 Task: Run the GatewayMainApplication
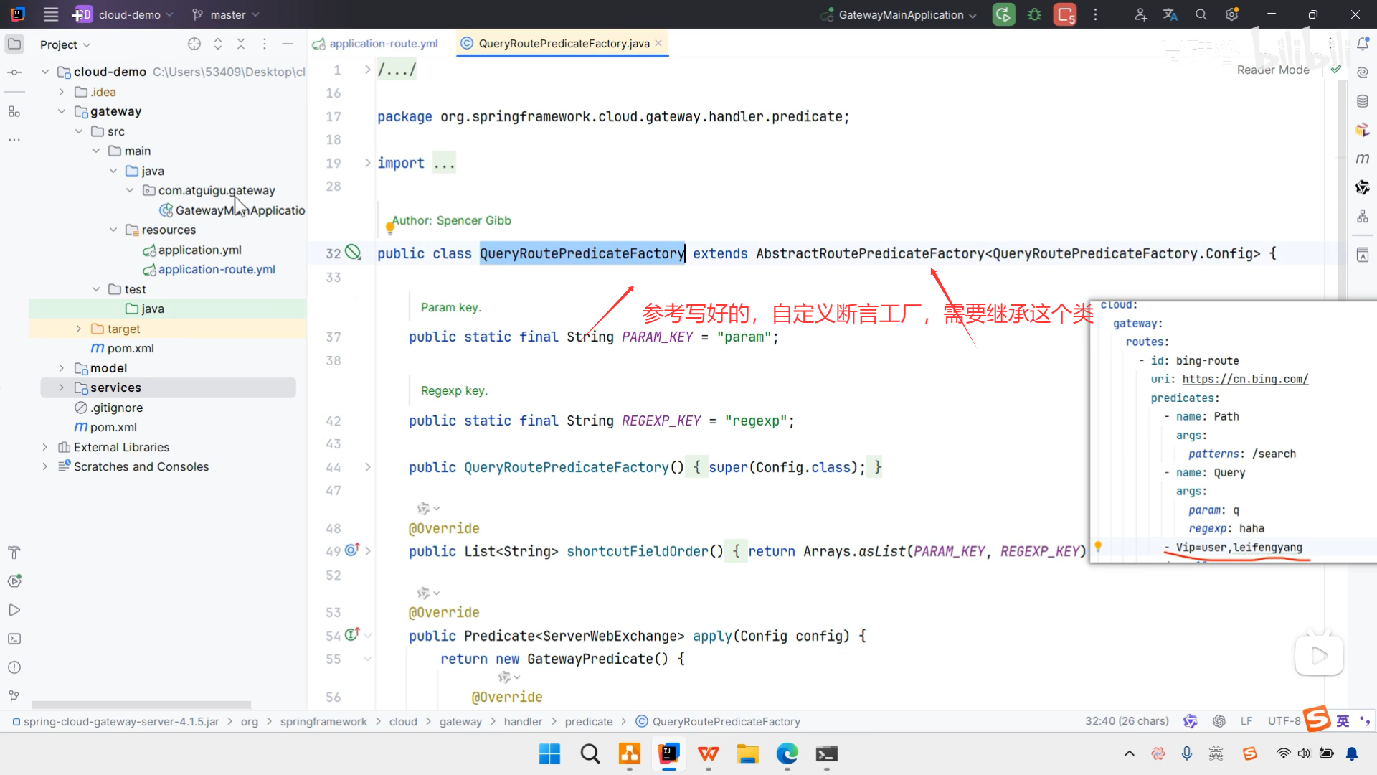coord(1003,14)
